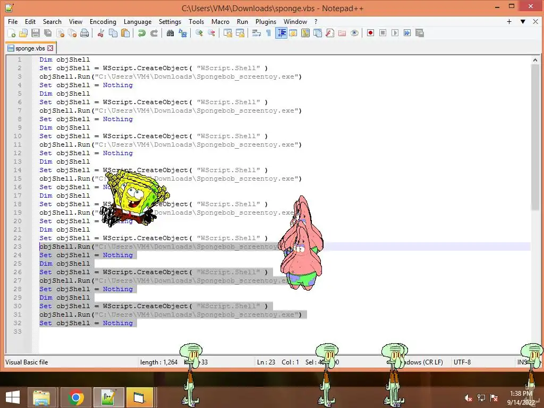
Task: Open the Function List panel icon
Action: tap(330, 33)
